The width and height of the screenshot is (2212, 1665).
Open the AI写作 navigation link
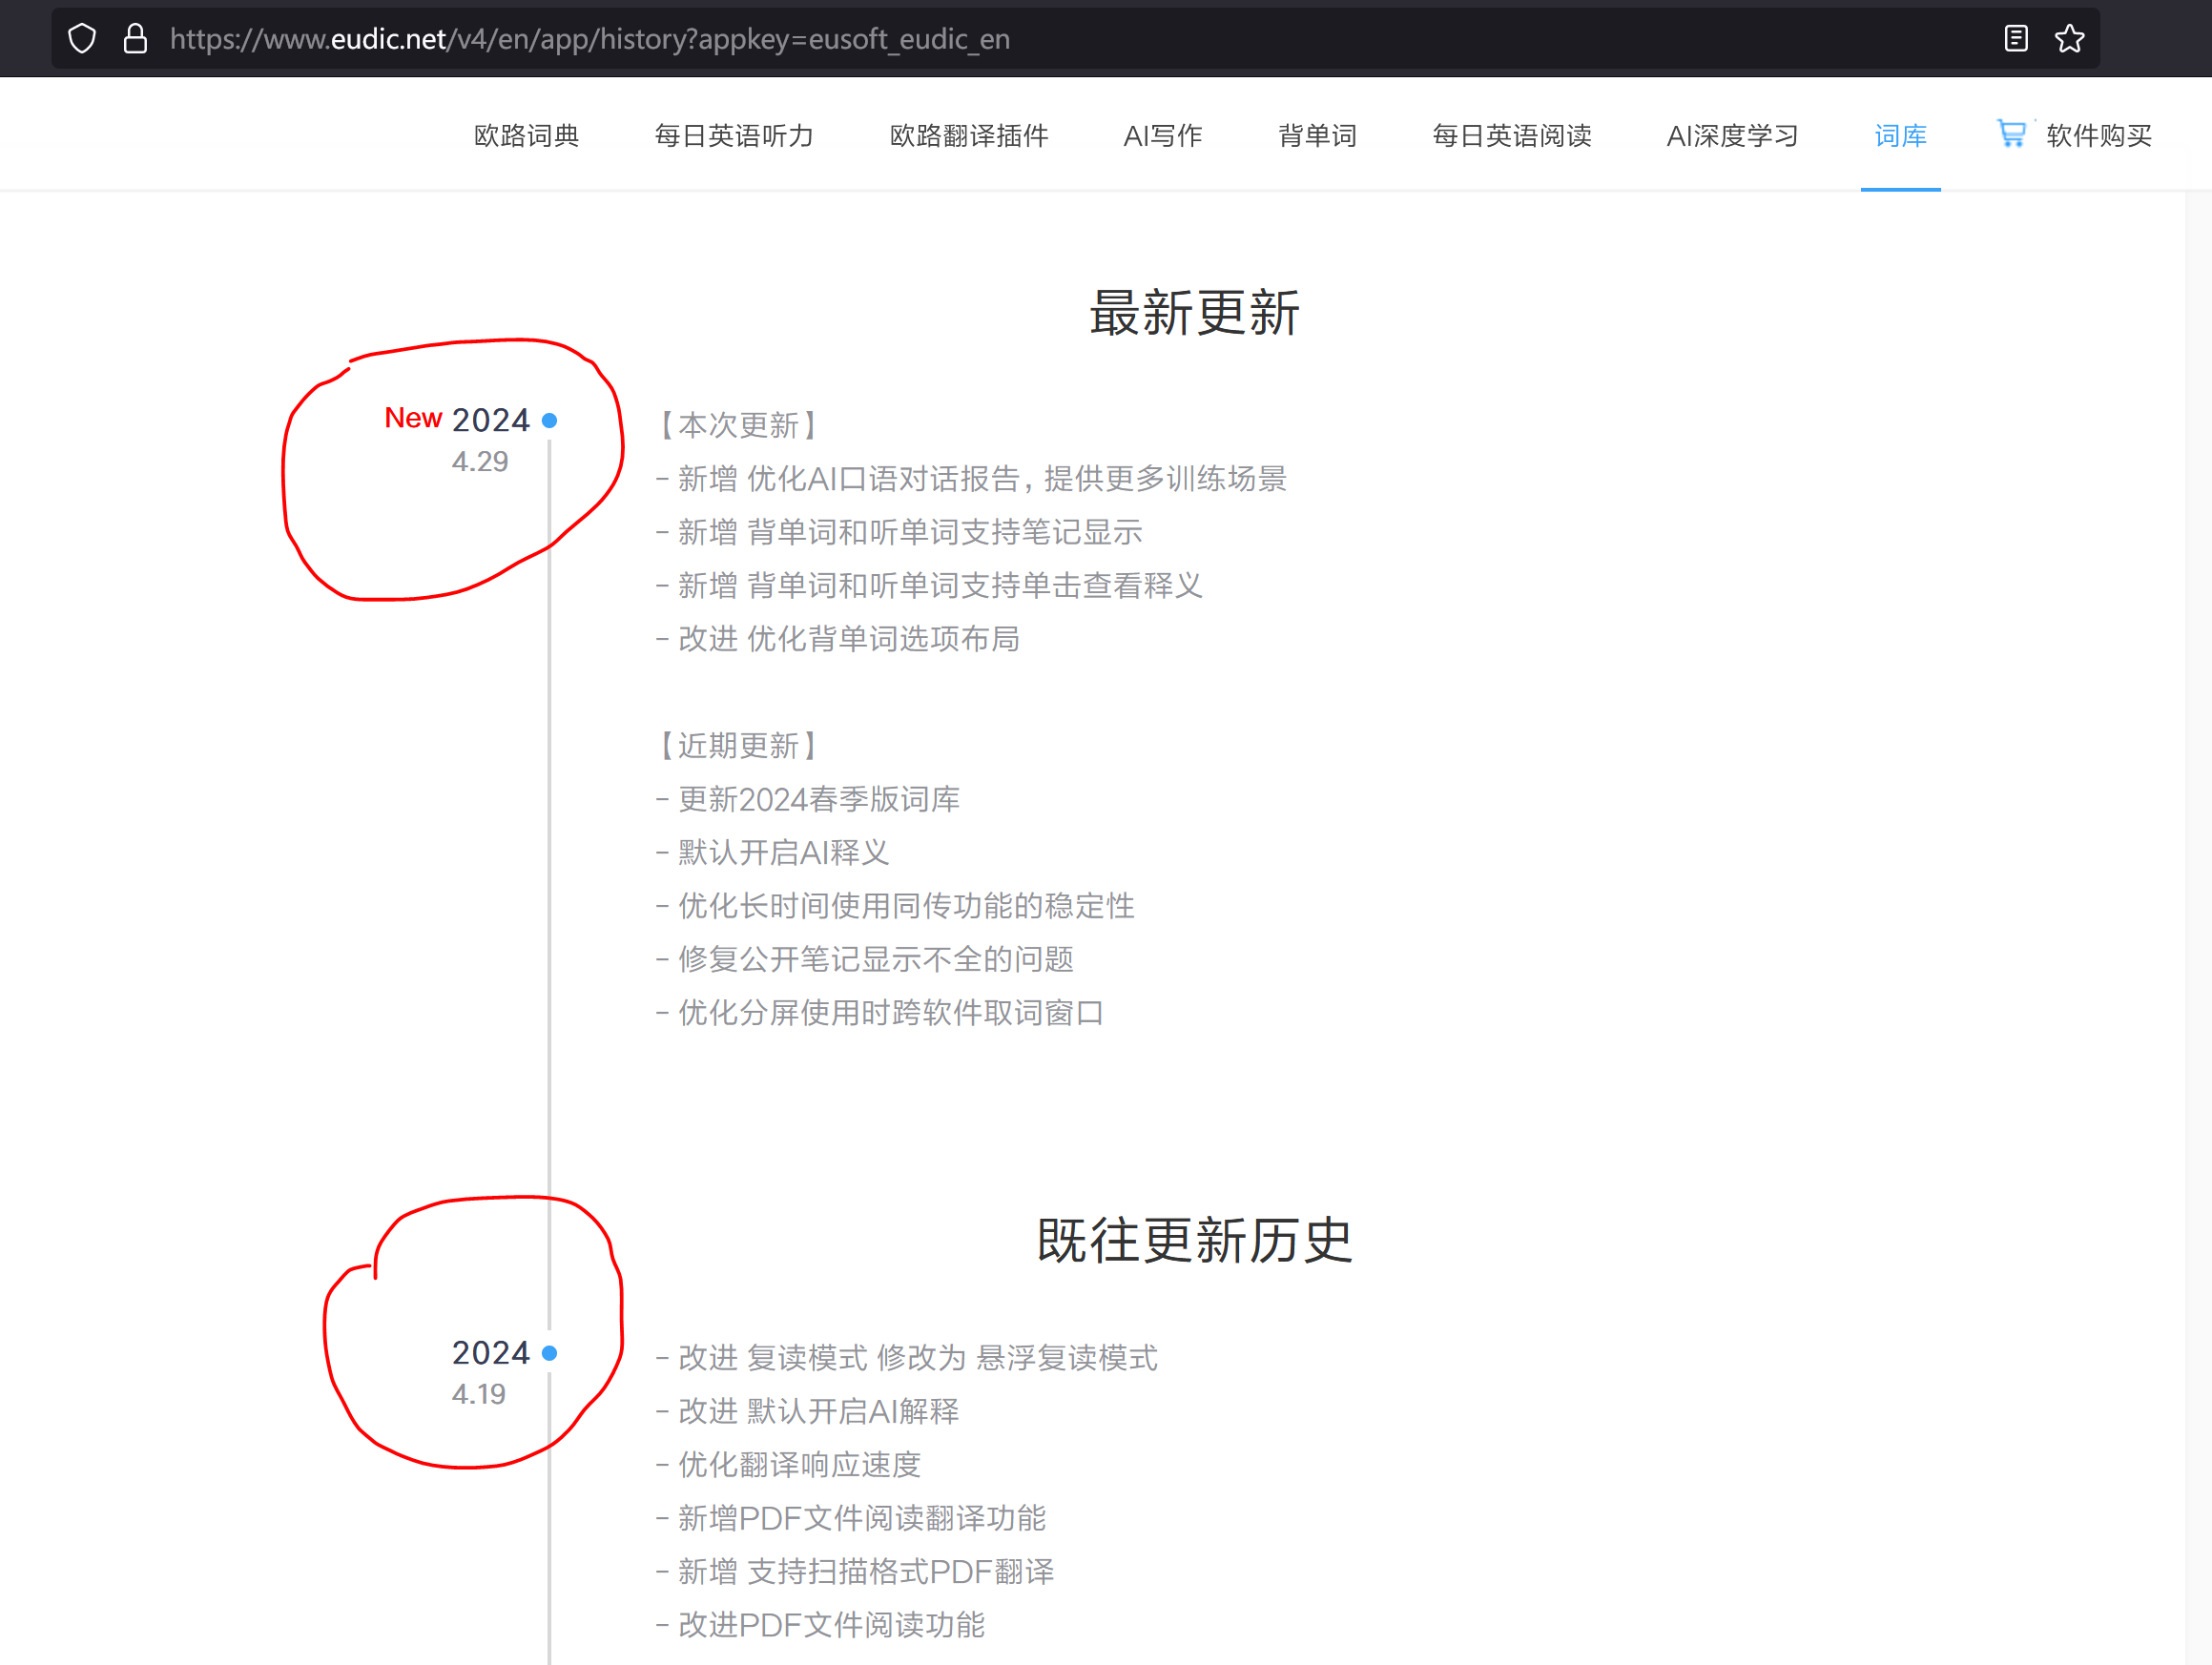tap(1163, 135)
